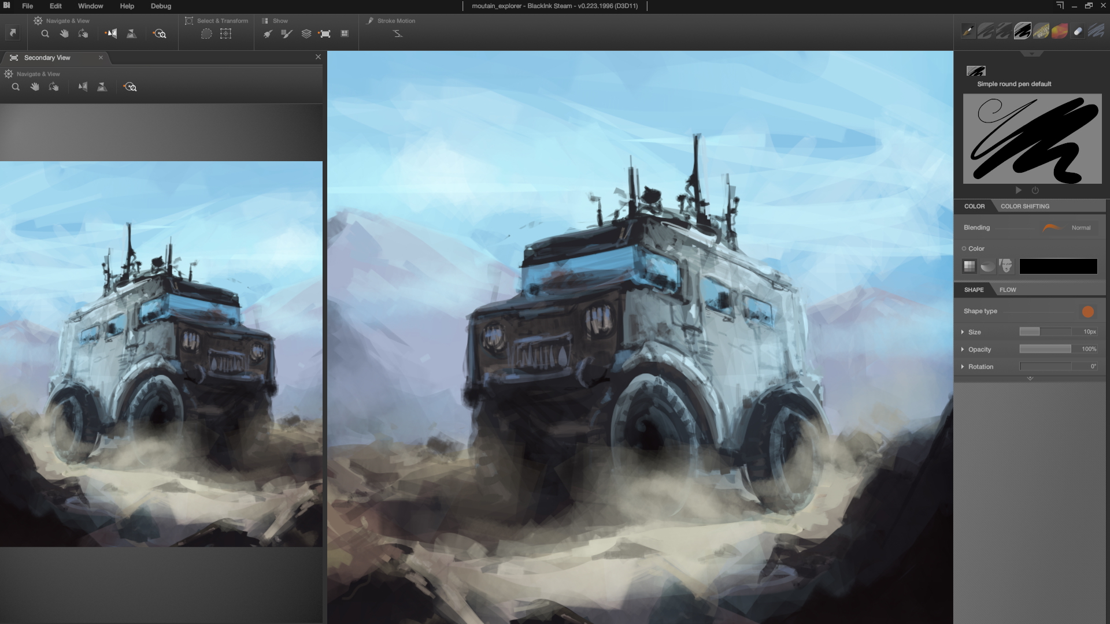Switch to the COLOR tab
Screen dimensions: 1110x624
(x=974, y=206)
